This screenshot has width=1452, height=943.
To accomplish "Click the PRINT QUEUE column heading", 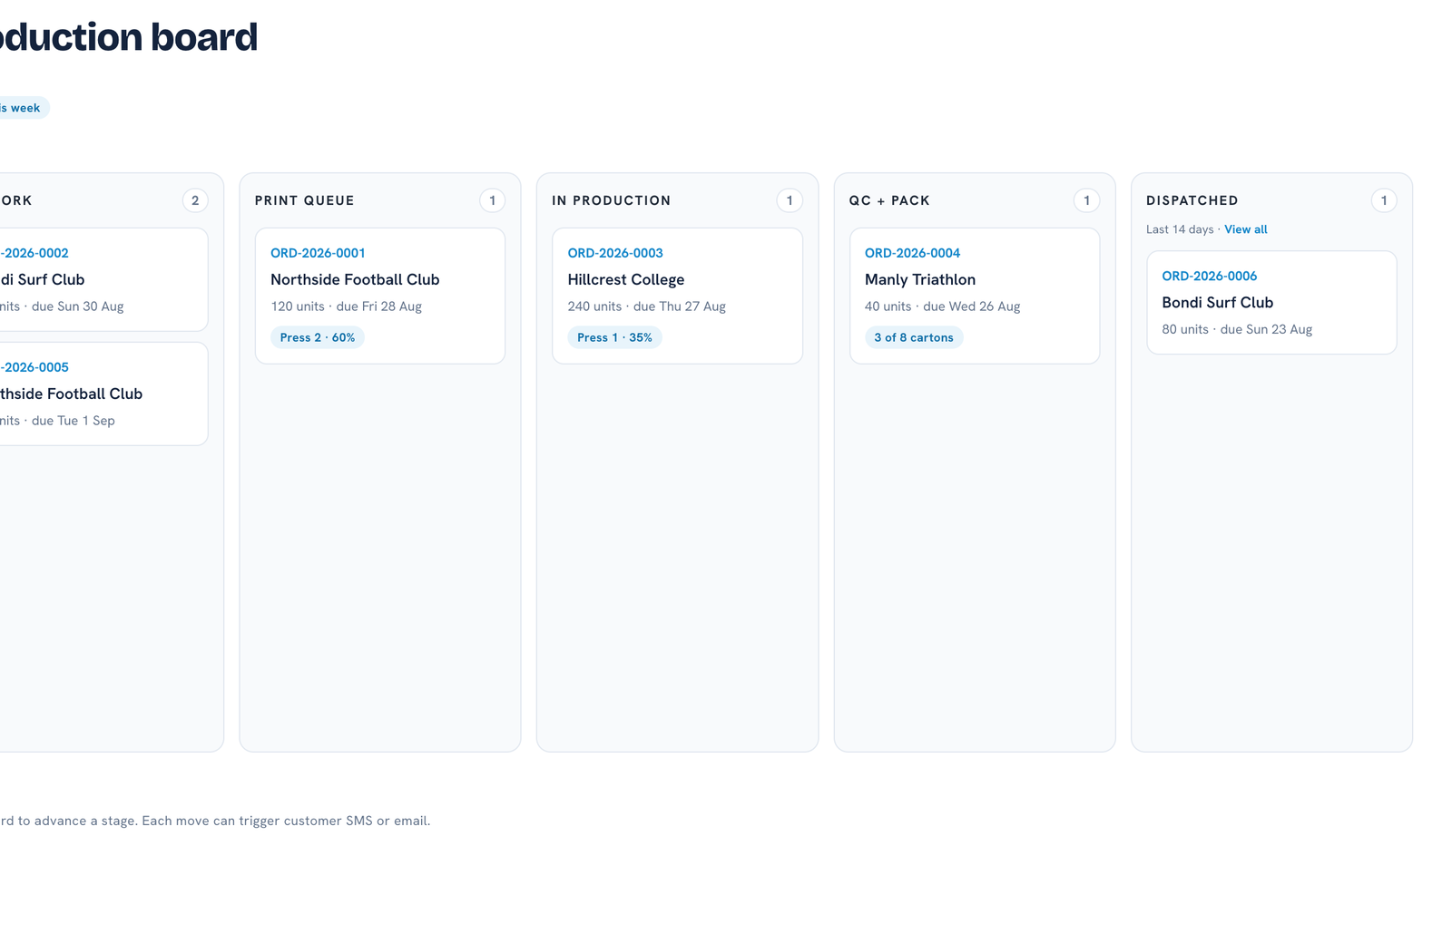I will pos(304,200).
